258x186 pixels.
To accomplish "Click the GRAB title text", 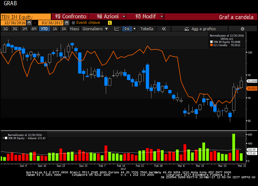I will point(10,3).
